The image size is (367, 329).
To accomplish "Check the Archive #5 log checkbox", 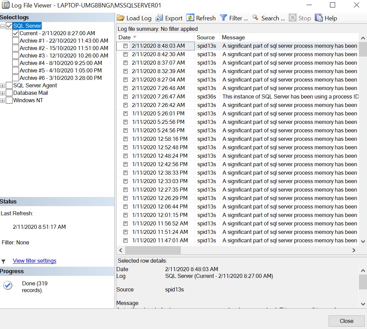I will pyautogui.click(x=16, y=70).
